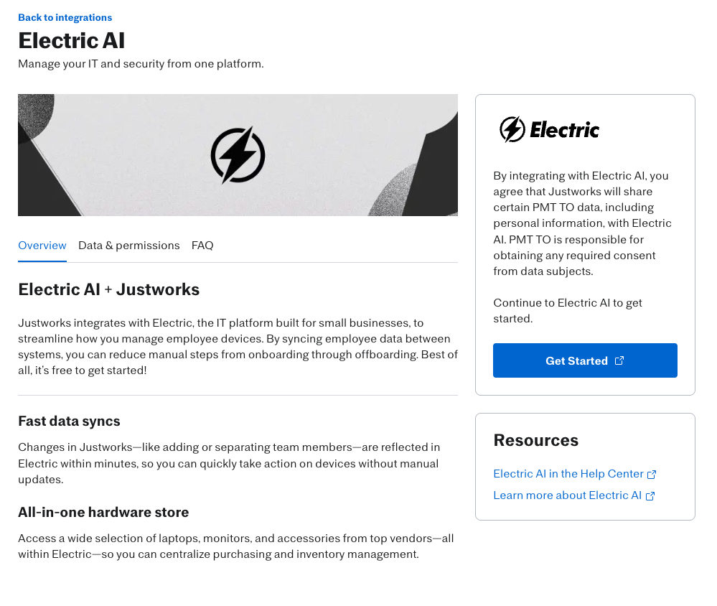This screenshot has width=717, height=606.
Task: Click the Electric AI page title
Action: (71, 40)
